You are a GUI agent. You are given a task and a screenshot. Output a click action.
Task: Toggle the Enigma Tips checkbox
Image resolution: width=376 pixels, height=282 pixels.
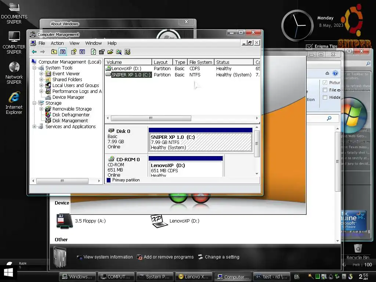click(x=309, y=46)
